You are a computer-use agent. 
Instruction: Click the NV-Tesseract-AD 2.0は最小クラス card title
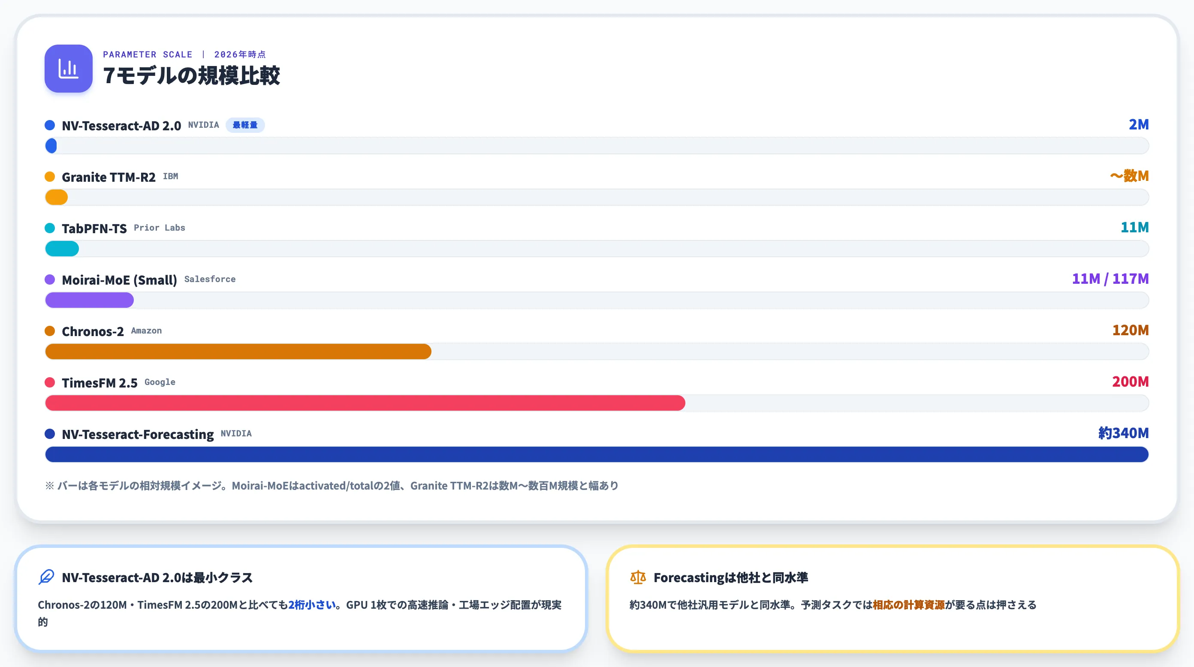157,577
